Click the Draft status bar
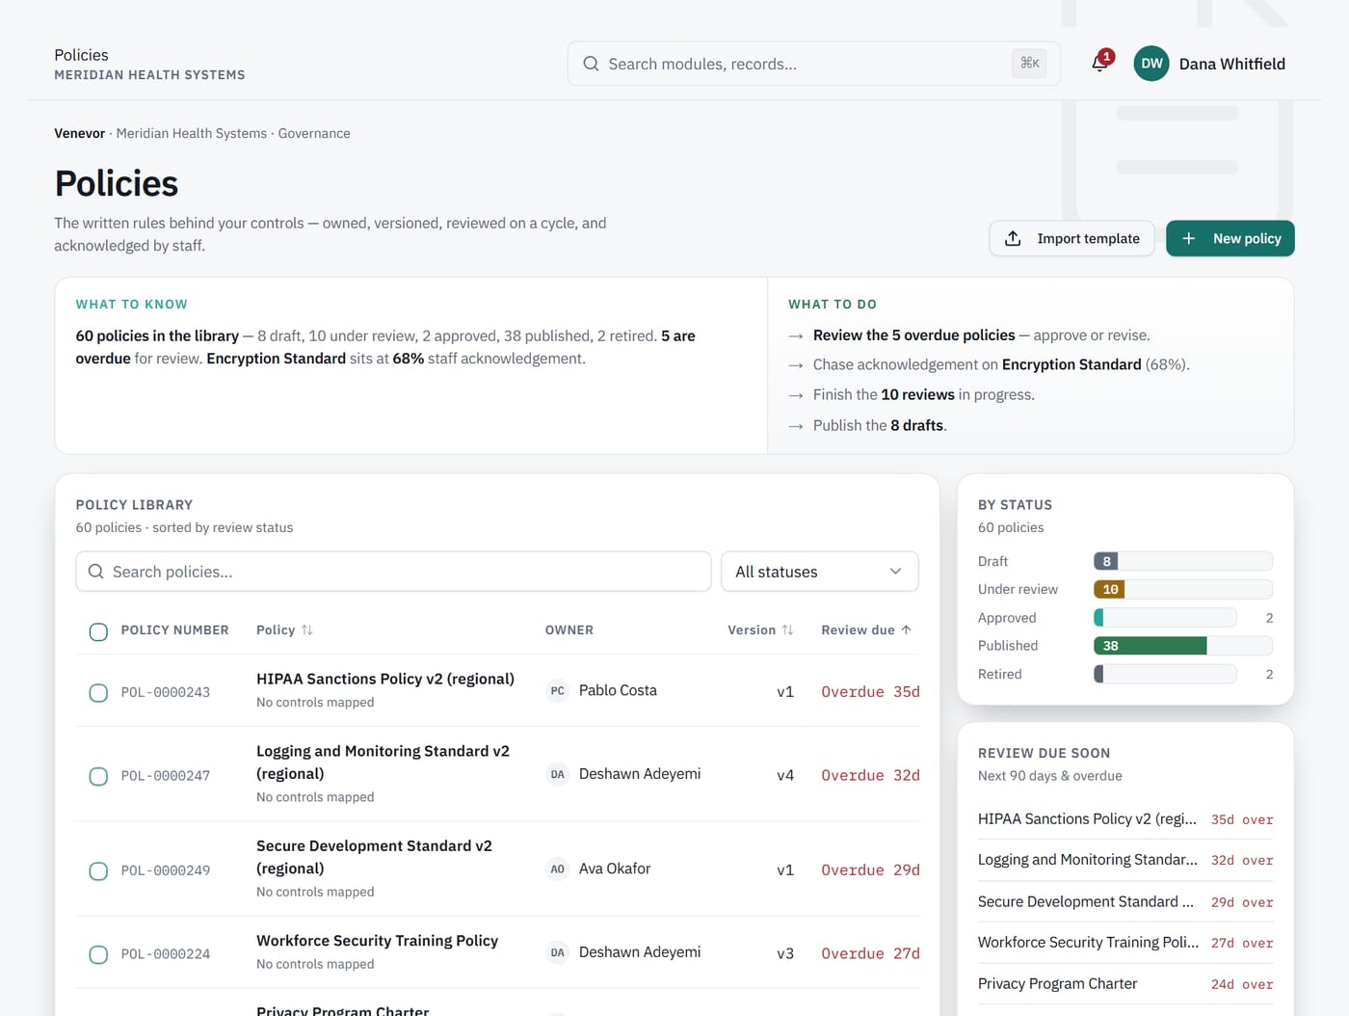The height and width of the screenshot is (1016, 1349). (1182, 561)
